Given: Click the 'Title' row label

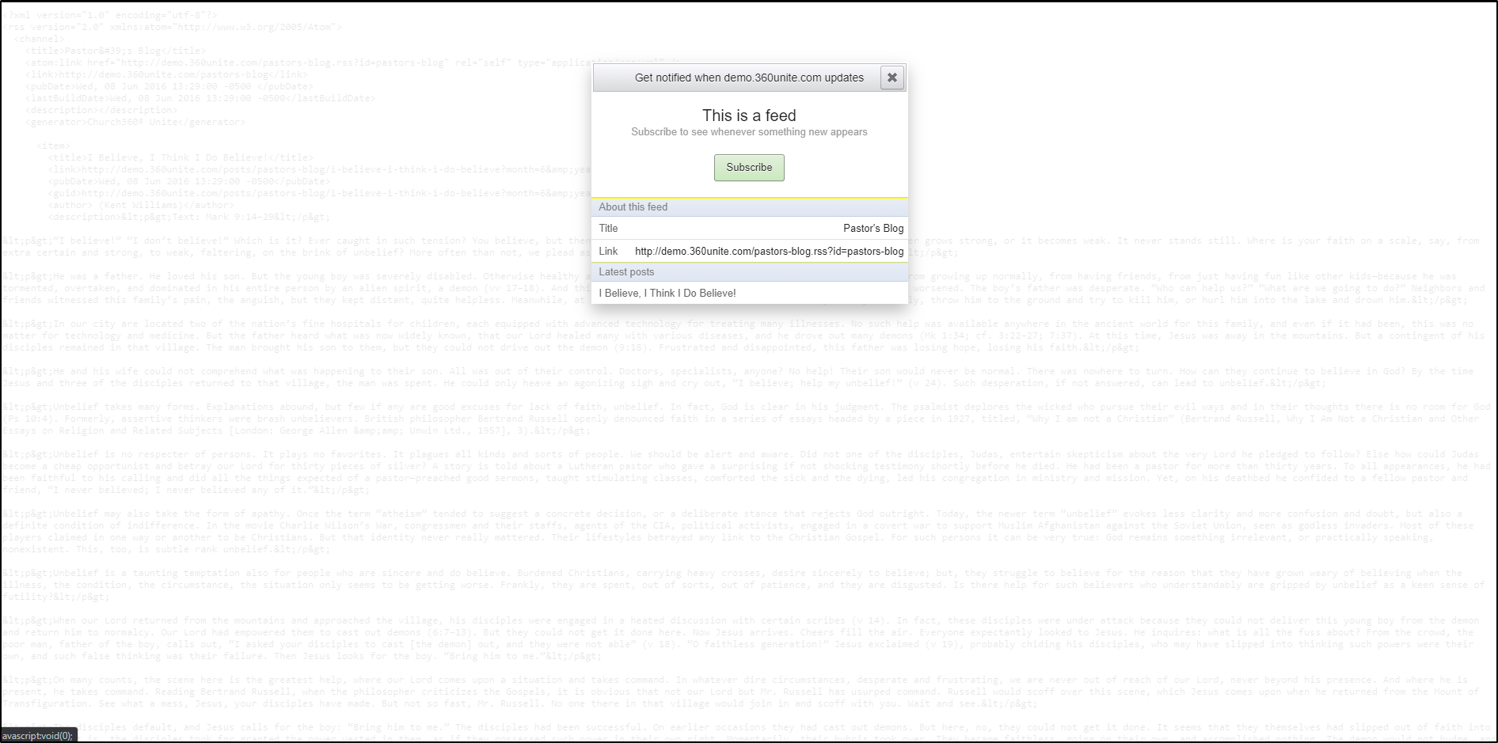Looking at the screenshot, I should pos(608,229).
